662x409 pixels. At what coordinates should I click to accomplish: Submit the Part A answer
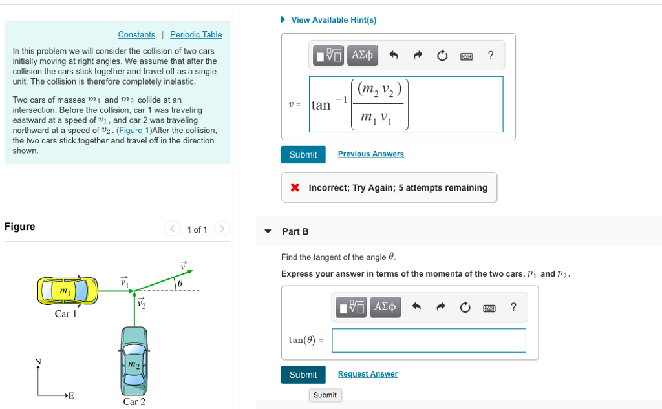tap(303, 154)
